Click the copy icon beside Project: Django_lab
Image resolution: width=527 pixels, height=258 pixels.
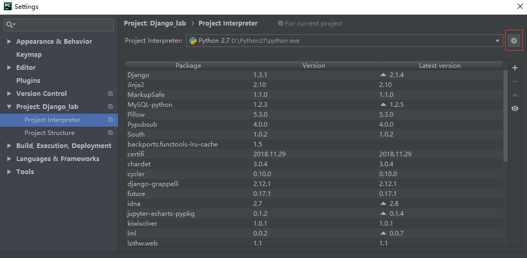[110, 107]
